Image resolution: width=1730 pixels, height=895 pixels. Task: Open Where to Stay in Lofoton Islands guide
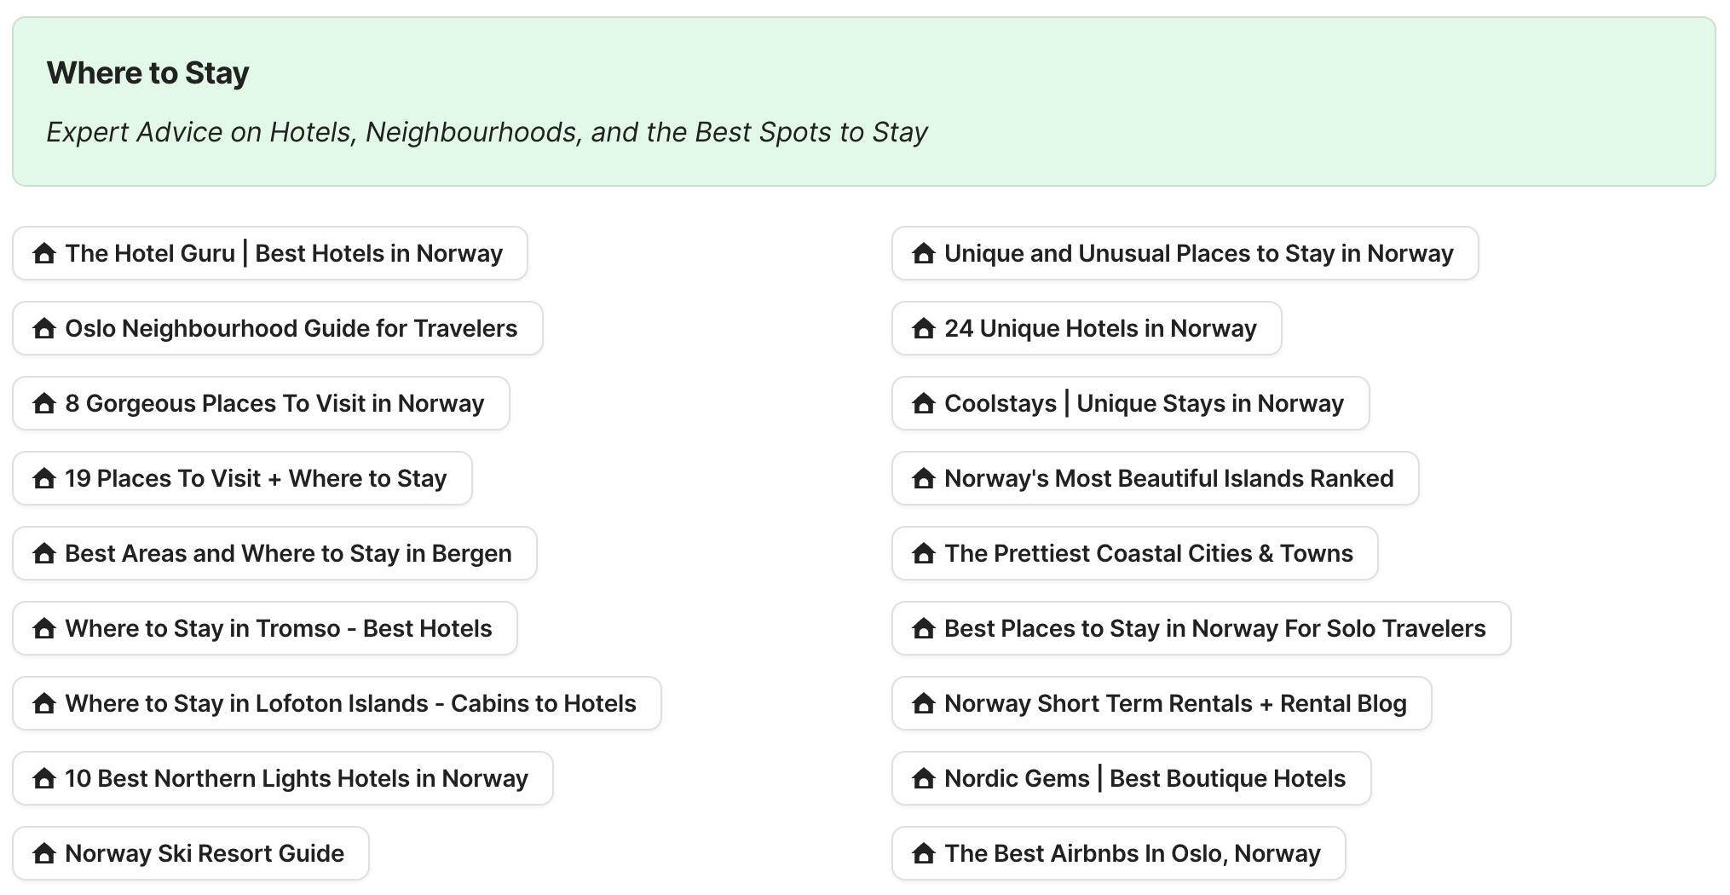[x=337, y=703]
